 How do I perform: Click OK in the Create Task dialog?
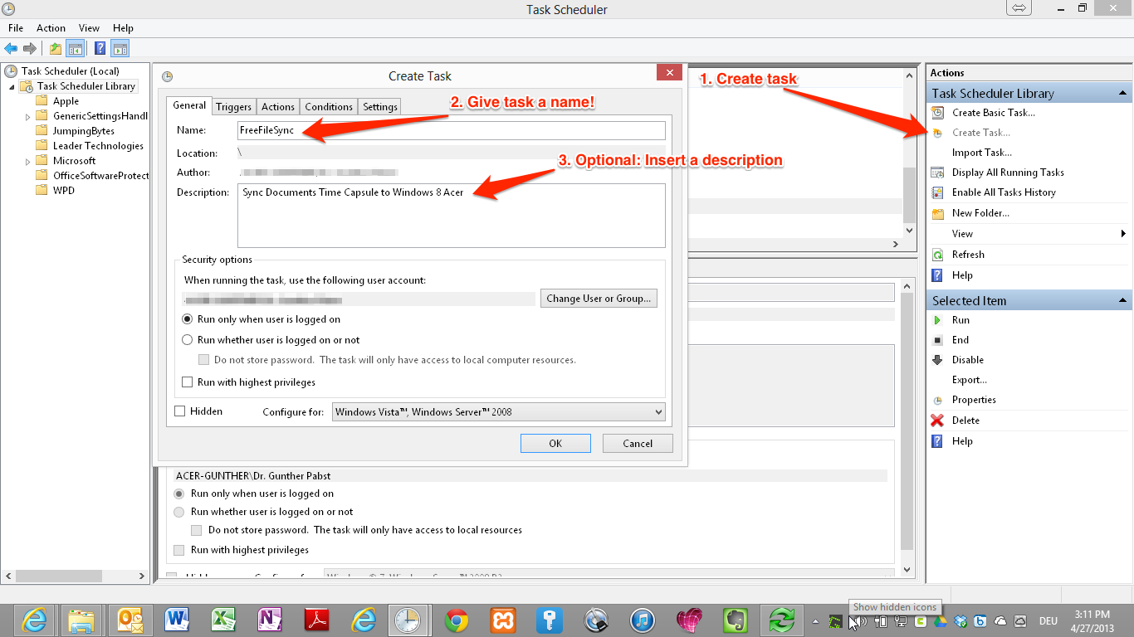coord(555,444)
